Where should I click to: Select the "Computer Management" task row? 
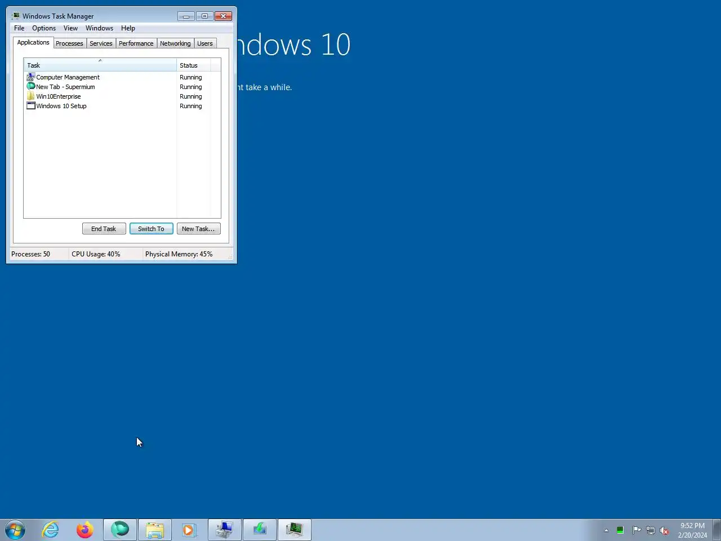pos(122,77)
